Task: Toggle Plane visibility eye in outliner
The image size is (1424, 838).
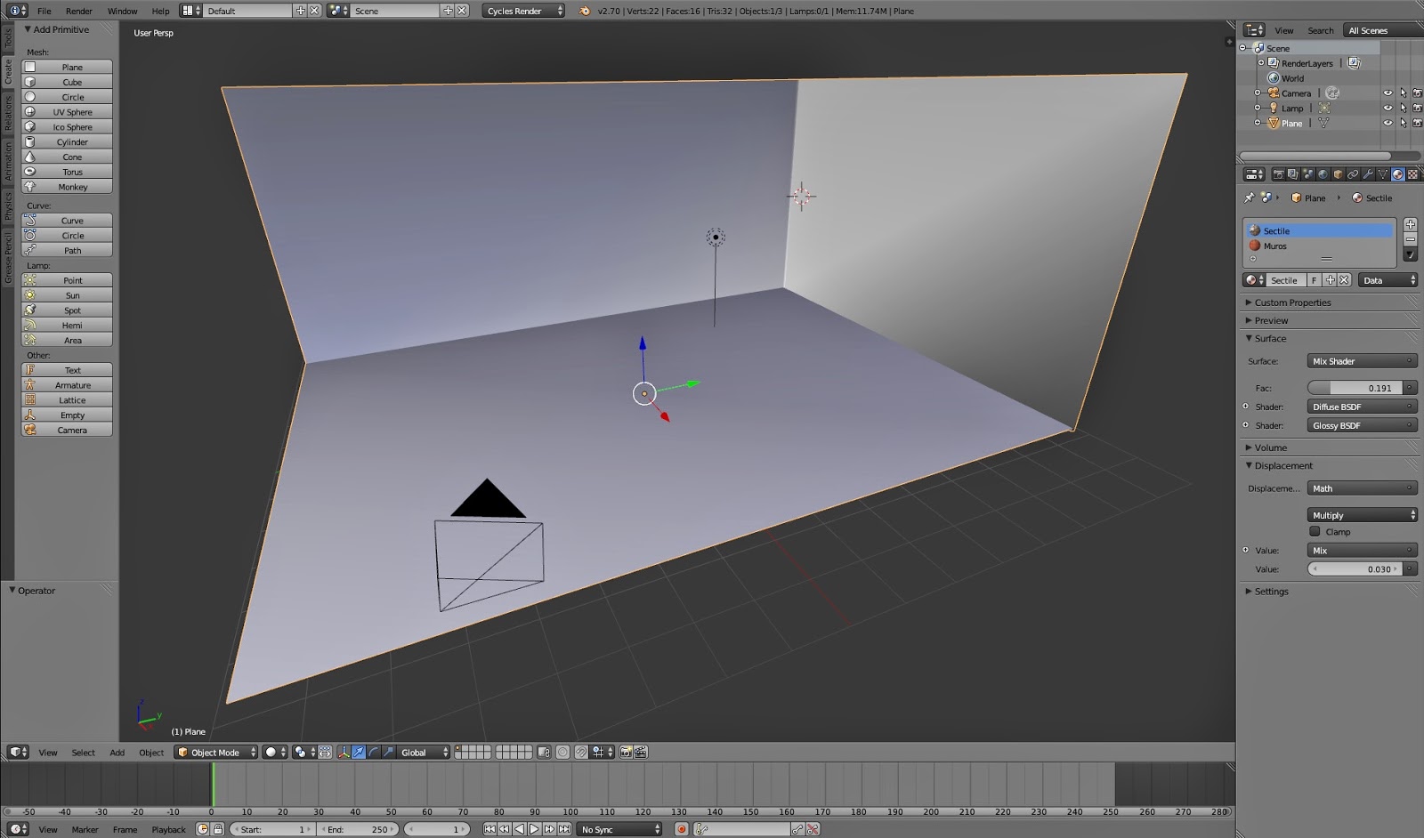Action: pyautogui.click(x=1388, y=124)
